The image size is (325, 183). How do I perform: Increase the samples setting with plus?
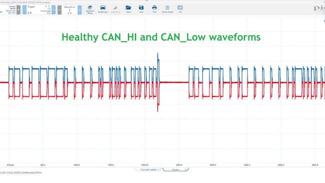[x=18, y=9]
